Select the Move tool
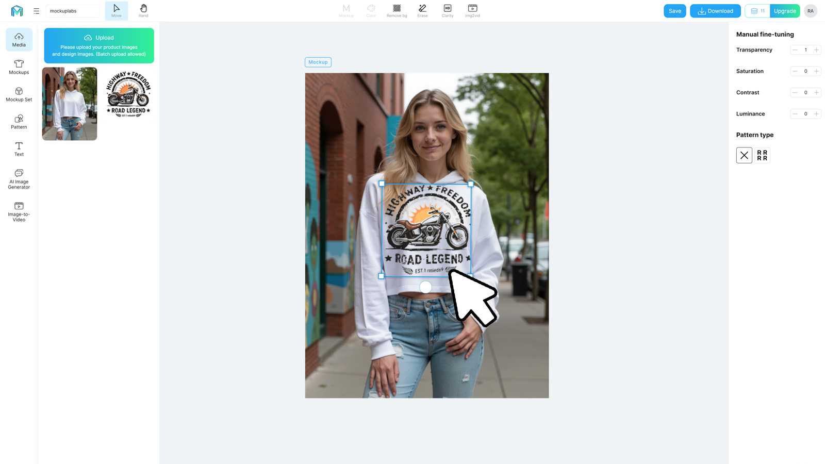This screenshot has width=825, height=464. pos(117,11)
